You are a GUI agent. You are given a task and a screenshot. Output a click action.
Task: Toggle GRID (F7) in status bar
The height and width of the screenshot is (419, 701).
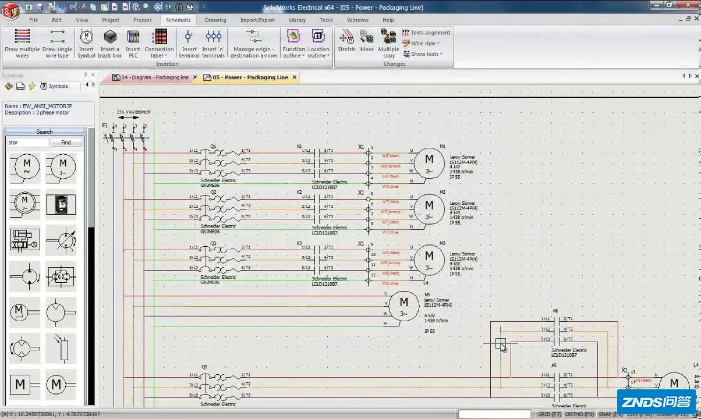coord(550,414)
